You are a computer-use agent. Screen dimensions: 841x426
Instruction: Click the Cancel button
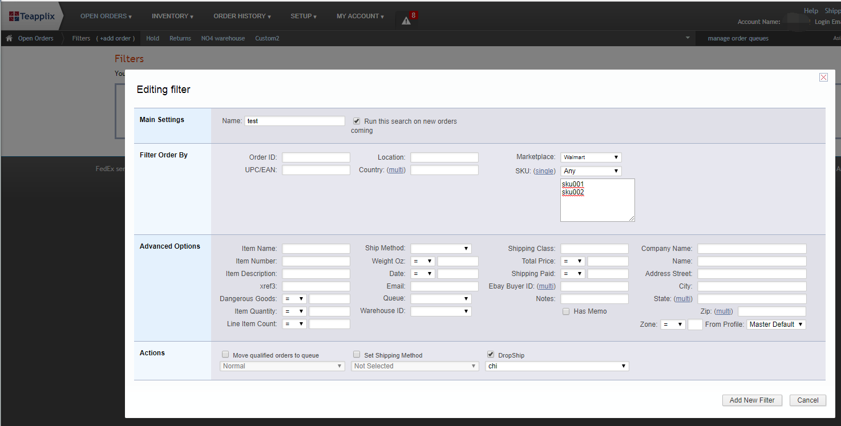[x=808, y=400]
